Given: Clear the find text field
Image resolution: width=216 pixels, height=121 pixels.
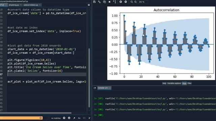Looking at the screenshot, I should [x=40, y=118].
